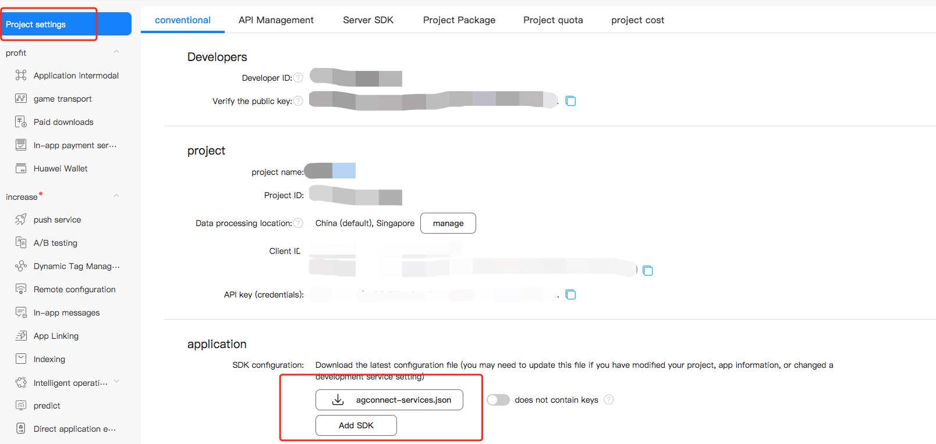
Task: Click the download icon beside agconnect-services.json
Action: 338,400
